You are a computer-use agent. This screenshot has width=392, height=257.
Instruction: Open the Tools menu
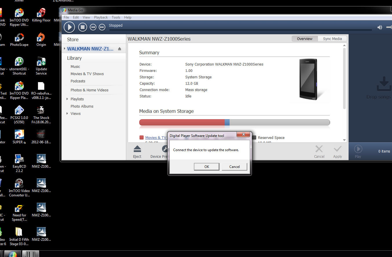(x=116, y=17)
